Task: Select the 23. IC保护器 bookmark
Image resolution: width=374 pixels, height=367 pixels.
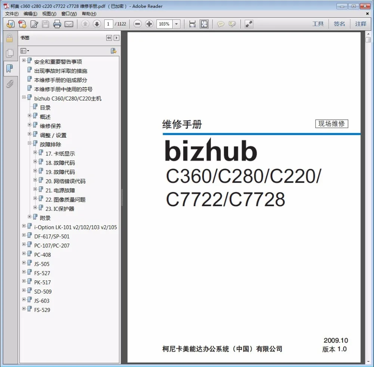Action: point(60,209)
